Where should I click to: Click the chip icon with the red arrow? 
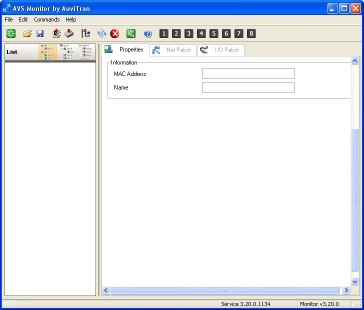coord(69,33)
